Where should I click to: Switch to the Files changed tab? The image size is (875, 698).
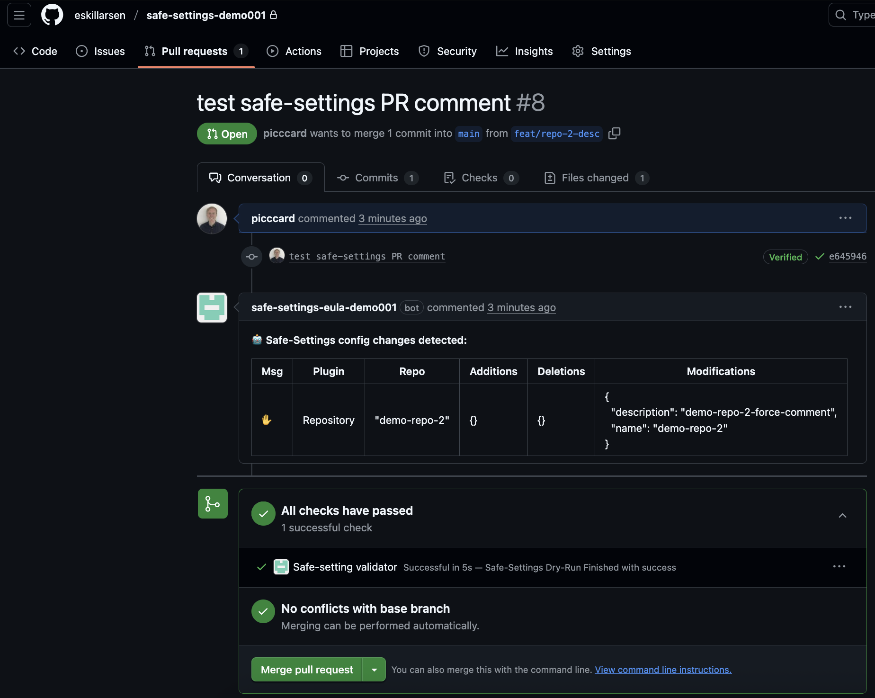tap(595, 178)
